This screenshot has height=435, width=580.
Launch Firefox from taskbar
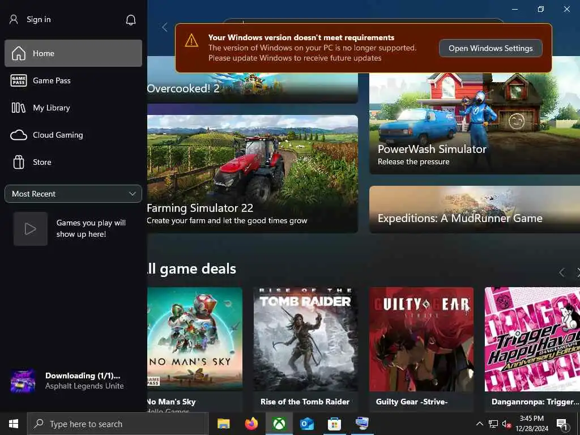(x=251, y=424)
